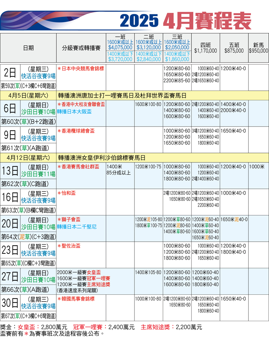Select the 13日 date cell

(10, 171)
